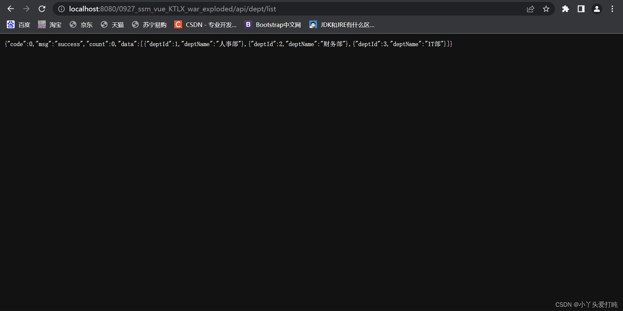
Task: Click the "IT部" value in JSON
Action: (434, 44)
